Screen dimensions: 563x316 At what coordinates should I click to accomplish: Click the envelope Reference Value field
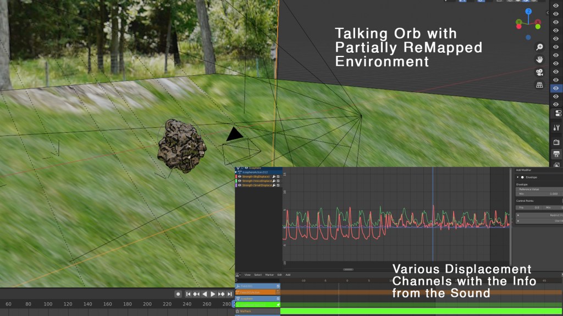point(539,189)
